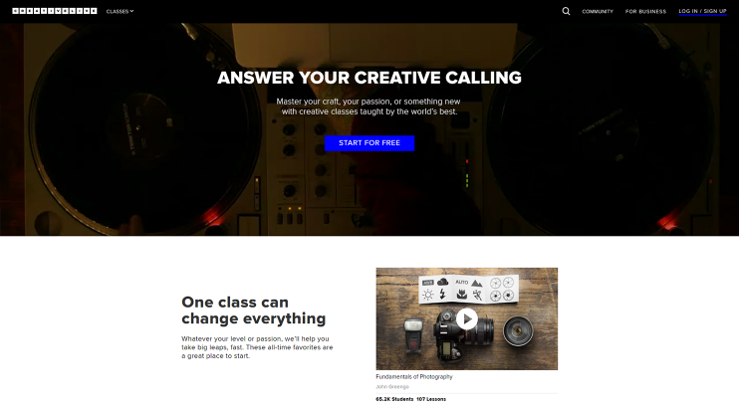Open the Community page
The width and height of the screenshot is (739, 414).
[x=598, y=11]
